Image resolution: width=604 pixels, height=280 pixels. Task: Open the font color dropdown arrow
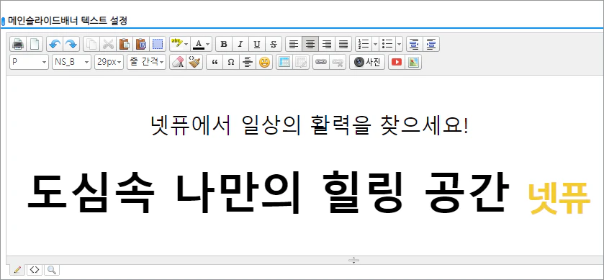click(x=208, y=45)
